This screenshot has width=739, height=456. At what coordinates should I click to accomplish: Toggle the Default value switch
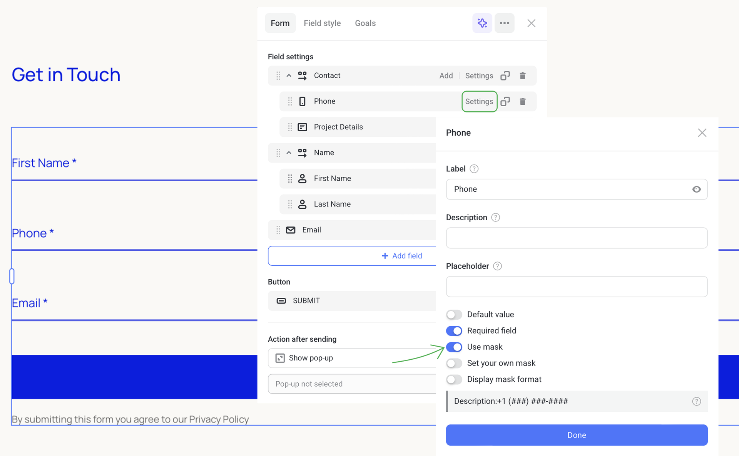[454, 315]
